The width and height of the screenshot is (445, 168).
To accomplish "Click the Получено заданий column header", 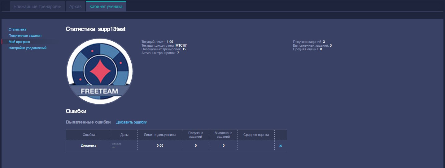I will point(196,135).
